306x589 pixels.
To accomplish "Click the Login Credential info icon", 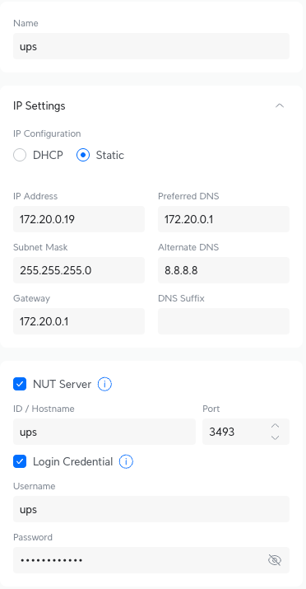I will [x=126, y=461].
